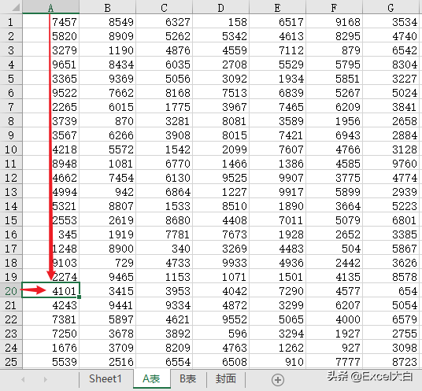Click cell containing 3775
The height and width of the screenshot is (391, 422).
(x=335, y=178)
